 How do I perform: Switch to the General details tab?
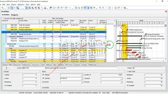(5, 65)
